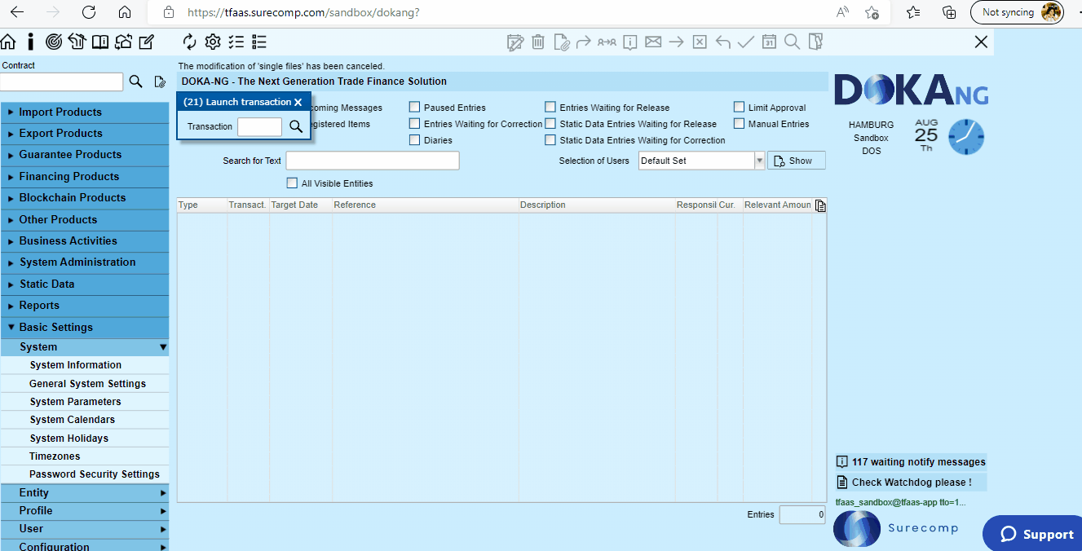Check the All Visible Entities checkbox
1082x551 pixels.
(293, 183)
